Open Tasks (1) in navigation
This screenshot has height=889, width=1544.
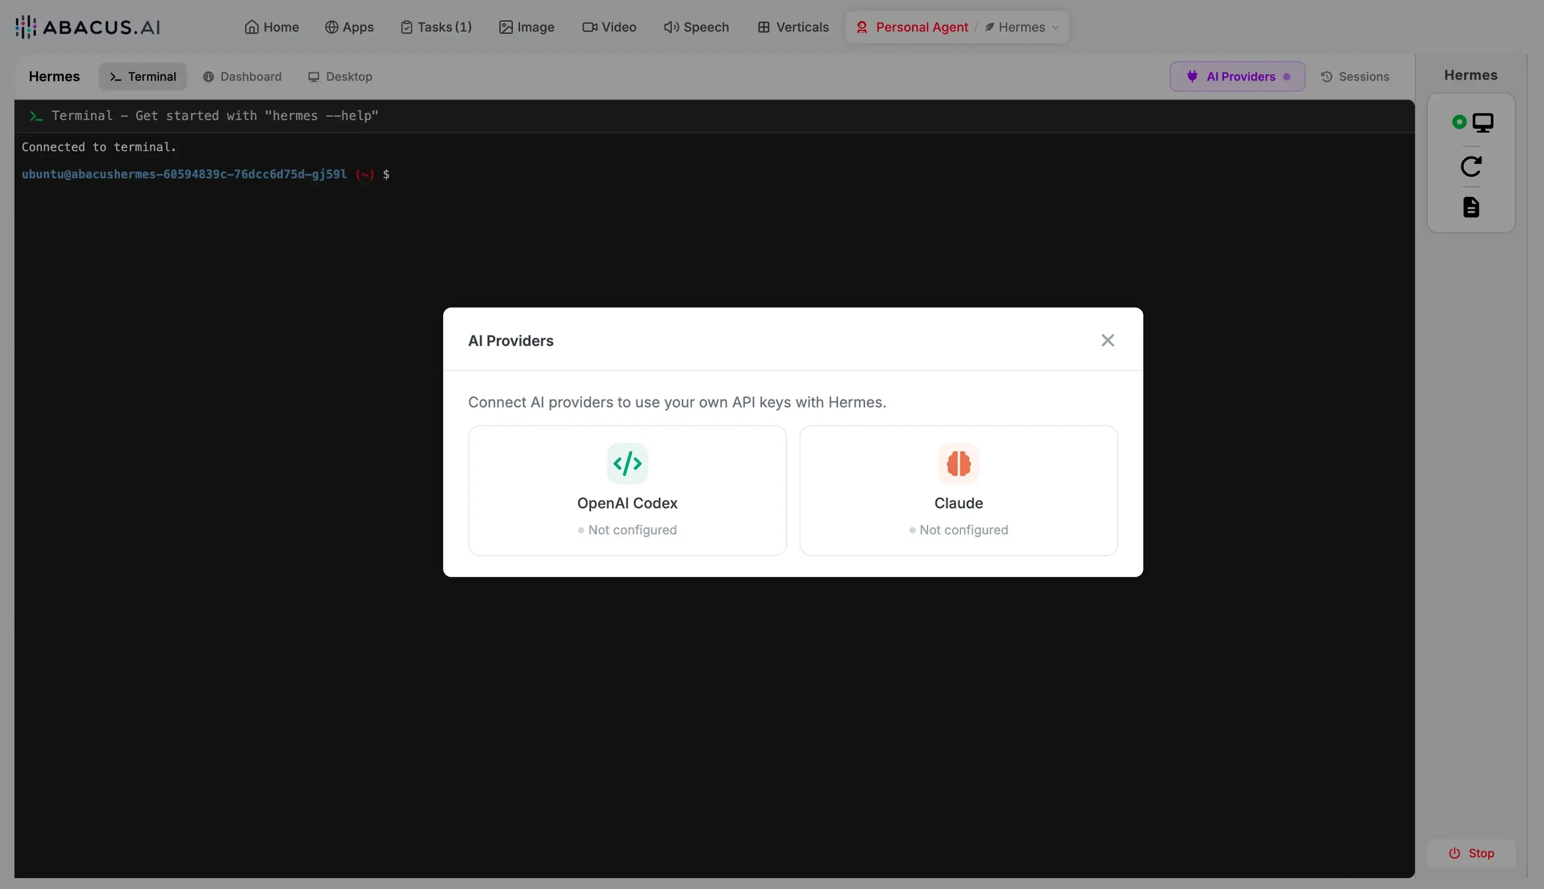436,27
